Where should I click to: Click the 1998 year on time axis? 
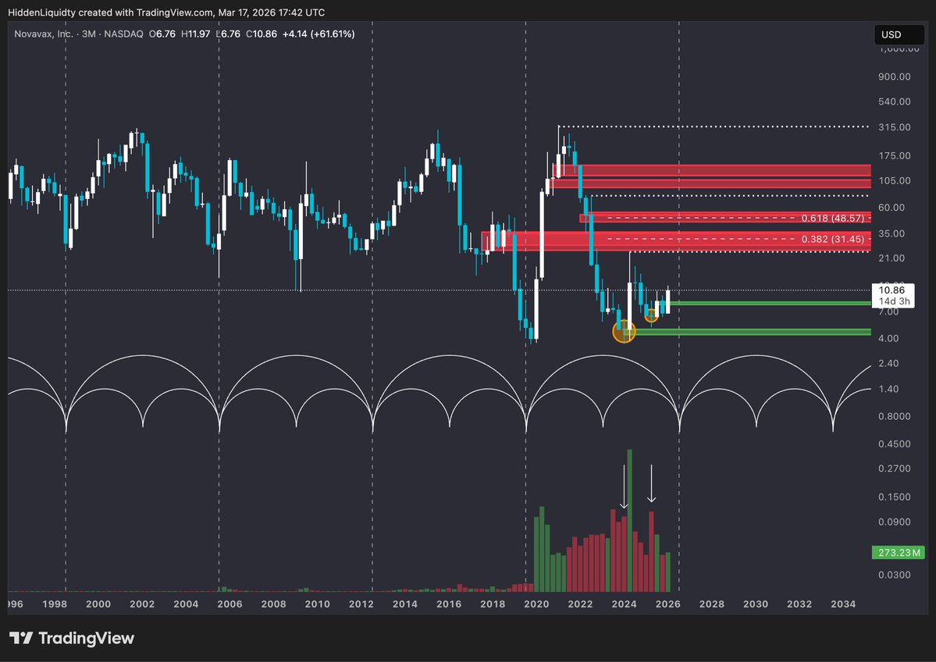(55, 603)
